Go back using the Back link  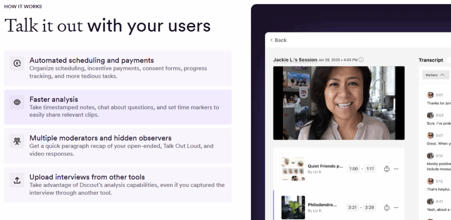[278, 40]
